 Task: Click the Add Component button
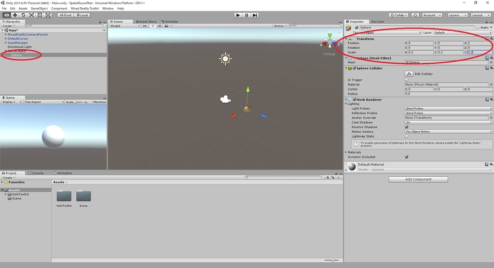click(x=418, y=180)
